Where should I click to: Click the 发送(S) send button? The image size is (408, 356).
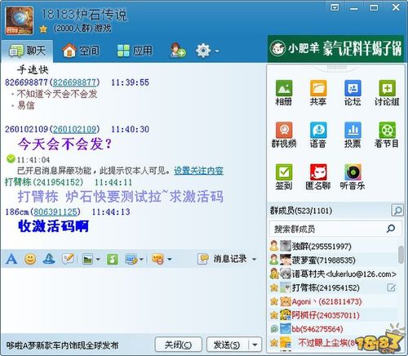(x=227, y=345)
